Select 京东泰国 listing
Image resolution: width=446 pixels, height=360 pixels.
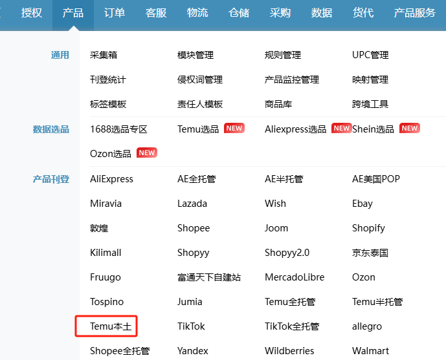click(x=370, y=253)
